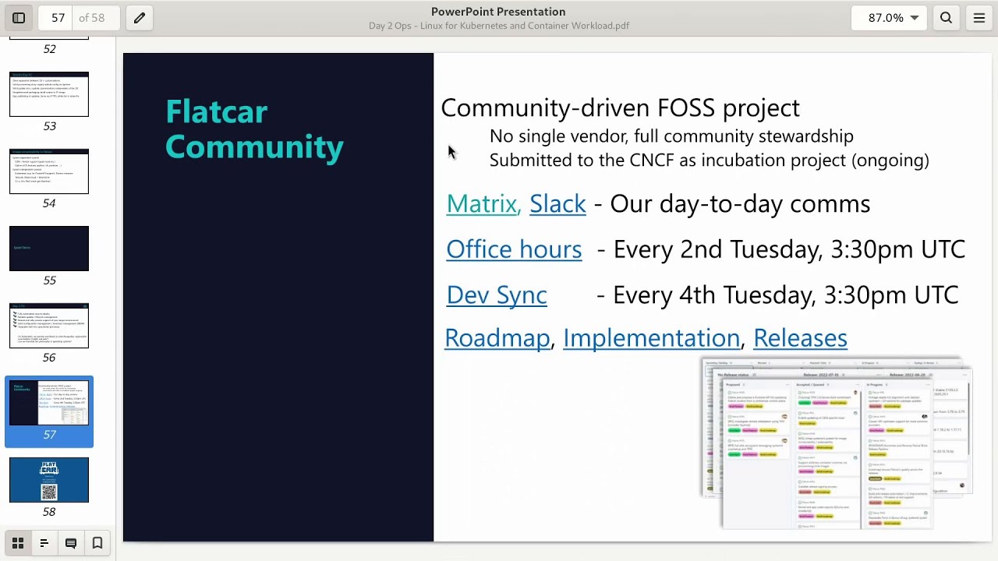Screen dimensions: 998x561
Task: Show annotations in the sidebar
Action: click(71, 543)
